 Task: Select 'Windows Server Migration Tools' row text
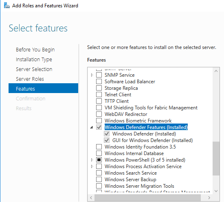(x=139, y=186)
